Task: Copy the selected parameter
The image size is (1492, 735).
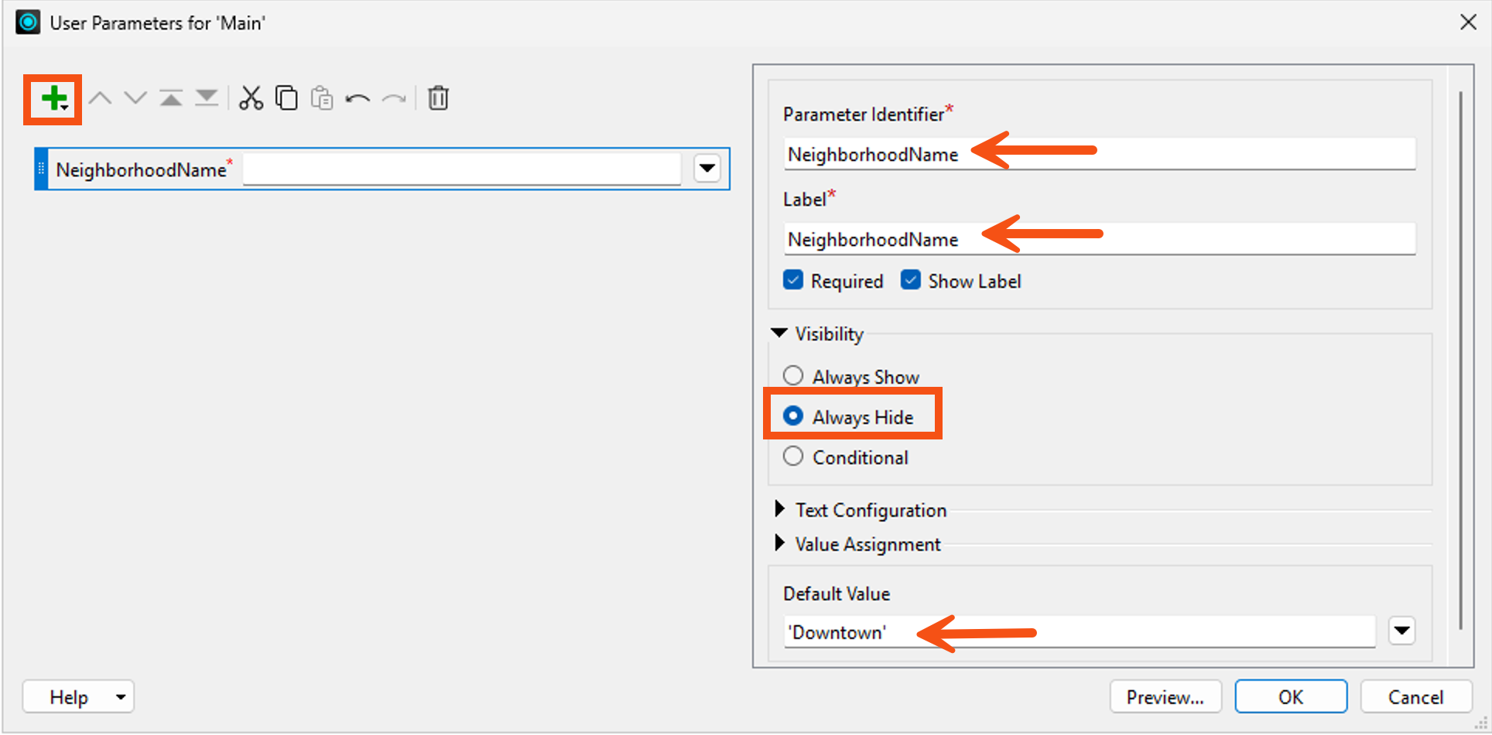Action: pyautogui.click(x=286, y=98)
